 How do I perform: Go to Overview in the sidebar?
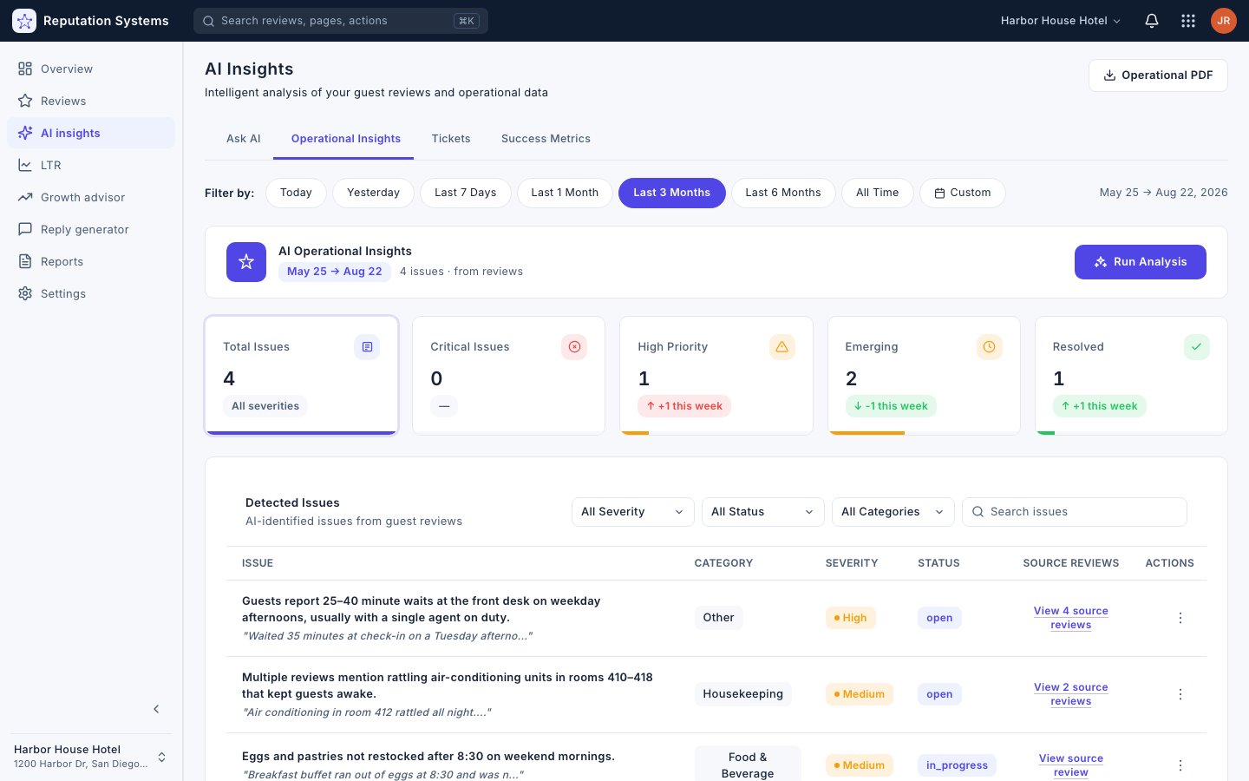point(91,69)
